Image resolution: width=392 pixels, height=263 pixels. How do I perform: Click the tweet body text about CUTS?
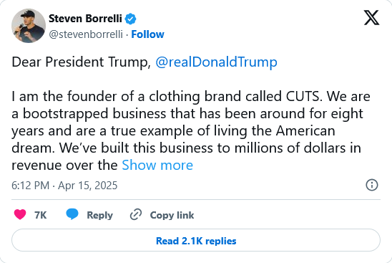pyautogui.click(x=191, y=130)
